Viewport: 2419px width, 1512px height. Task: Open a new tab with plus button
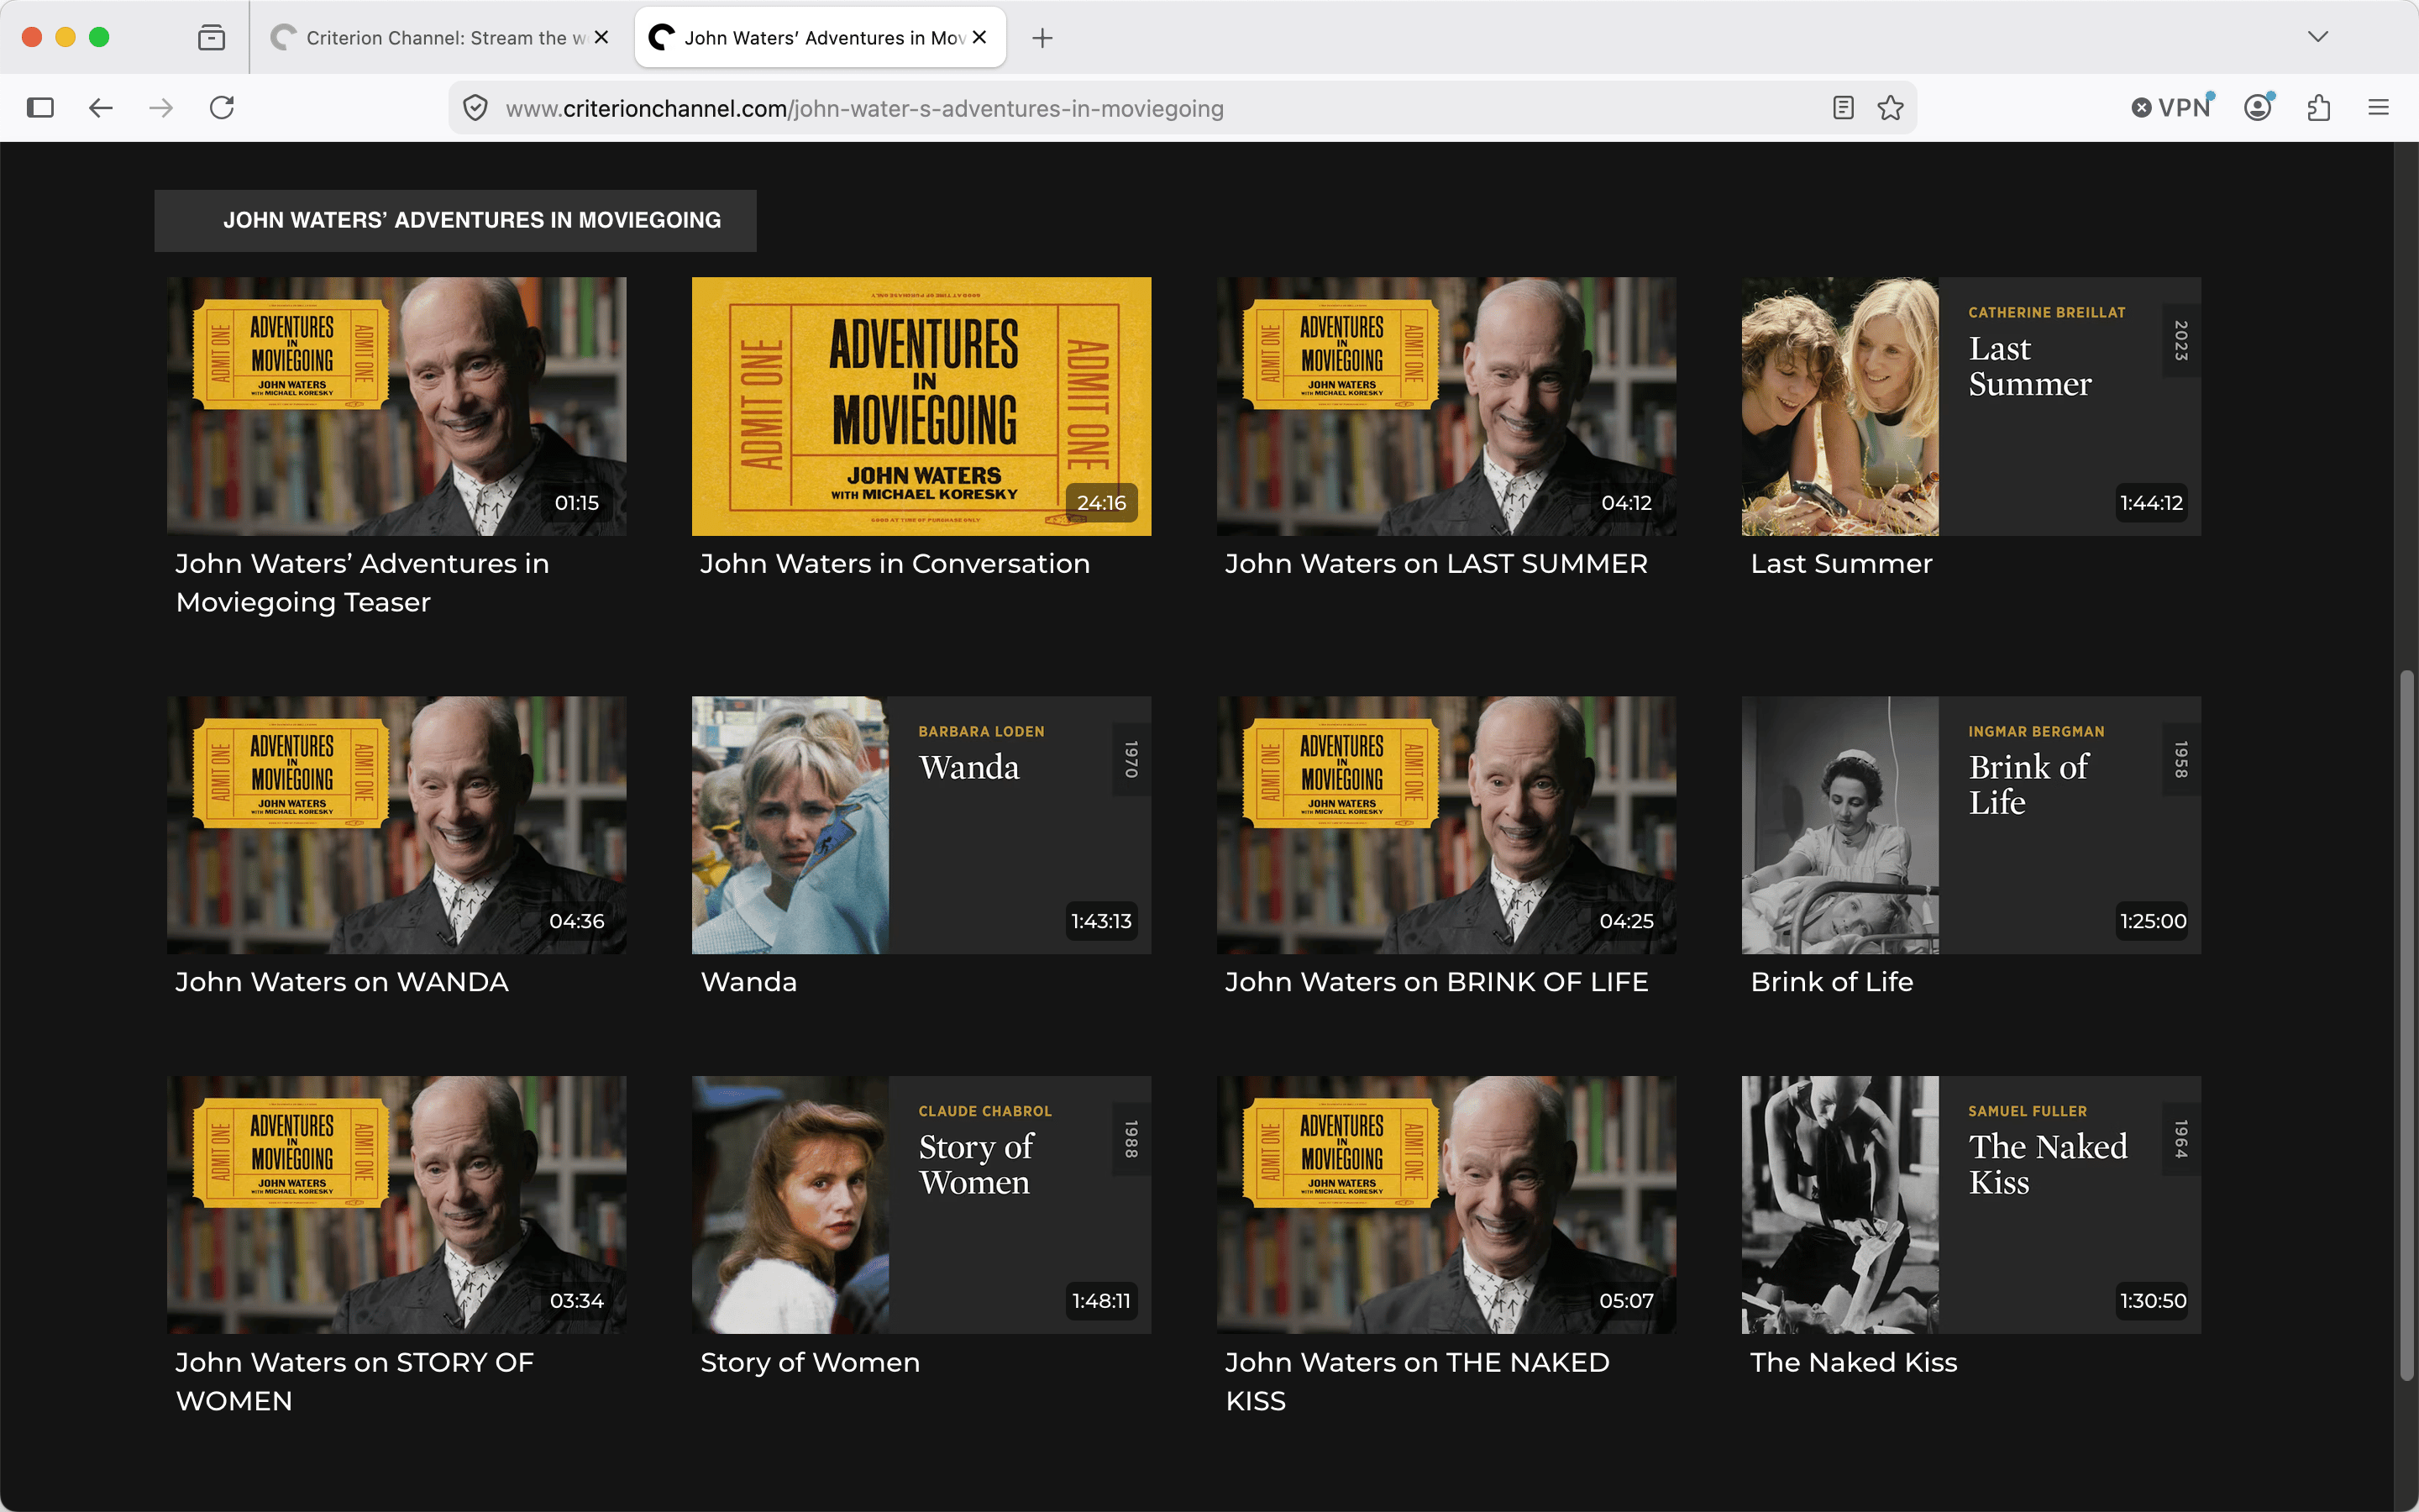click(1042, 38)
